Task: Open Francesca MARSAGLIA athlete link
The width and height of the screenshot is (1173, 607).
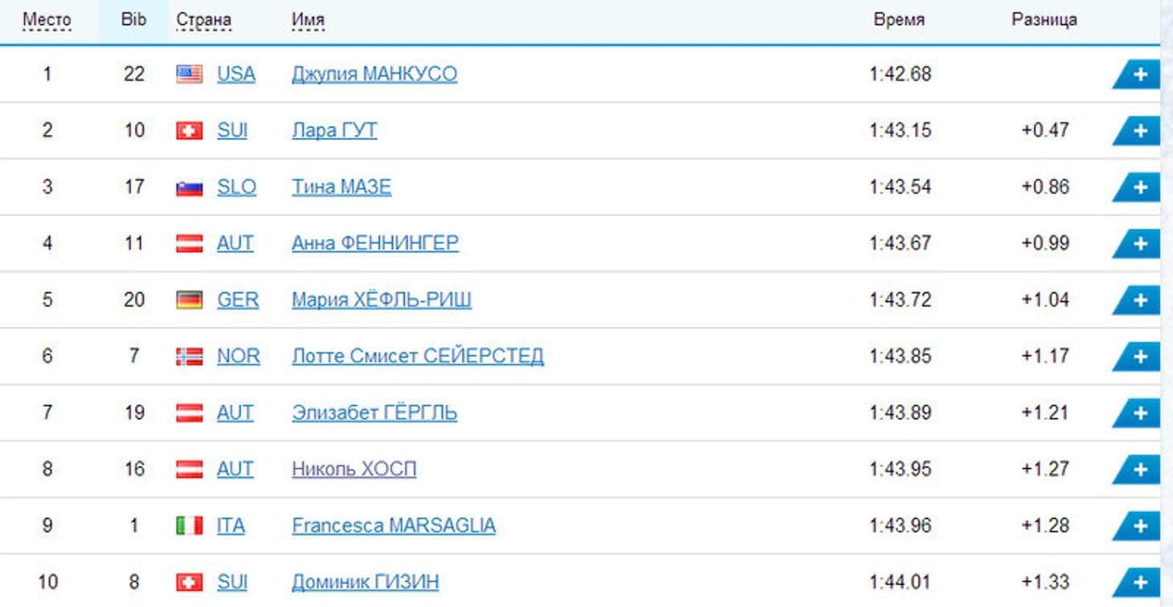Action: point(394,525)
